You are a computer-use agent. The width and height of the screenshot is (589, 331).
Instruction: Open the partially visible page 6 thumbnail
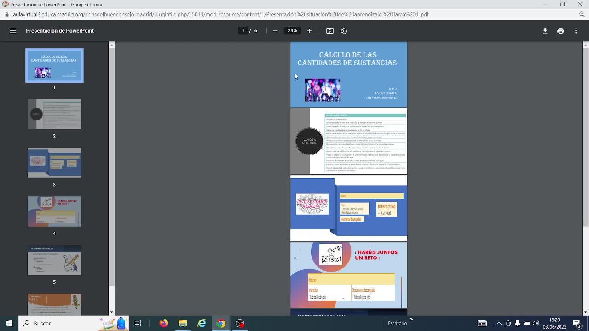coord(54,305)
